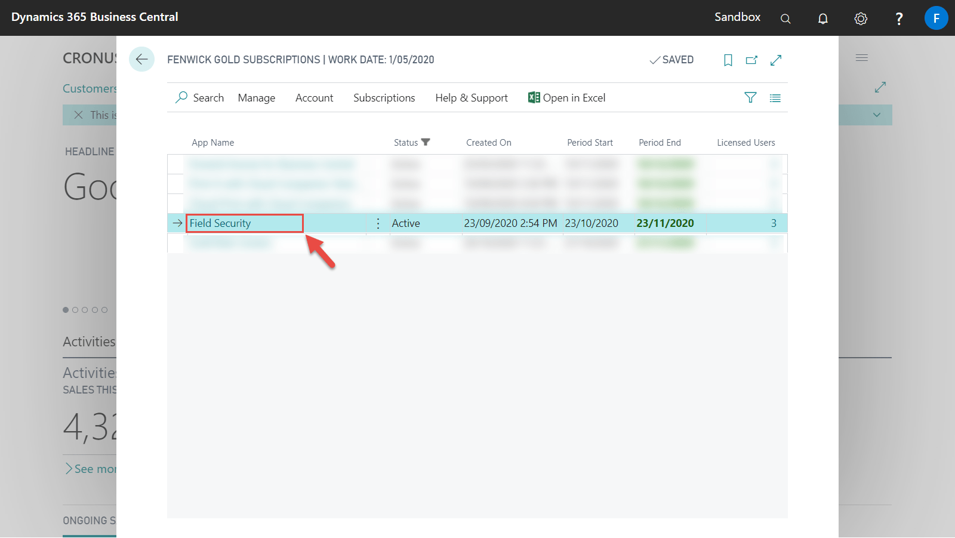
Task: Open the background page hamburger menu
Action: coord(861,58)
